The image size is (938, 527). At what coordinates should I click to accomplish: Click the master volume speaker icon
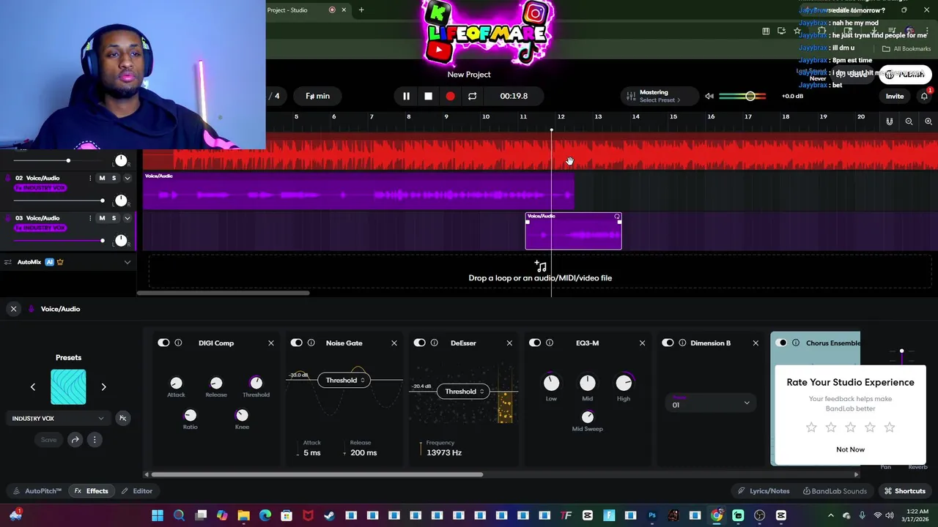[709, 96]
